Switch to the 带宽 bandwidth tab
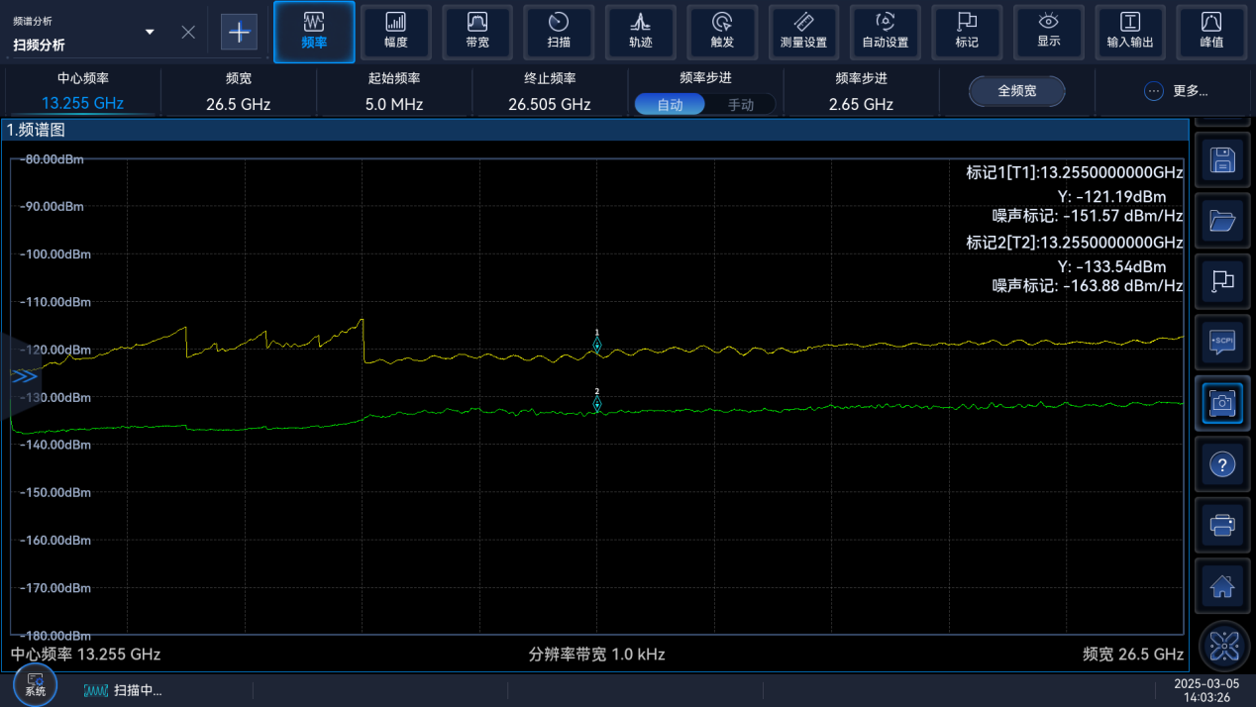Screen dimensions: 1256x707 pyautogui.click(x=477, y=32)
